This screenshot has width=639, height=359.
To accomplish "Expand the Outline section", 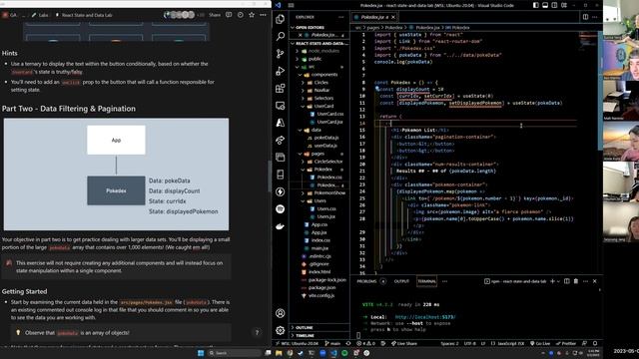I will tap(305, 328).
